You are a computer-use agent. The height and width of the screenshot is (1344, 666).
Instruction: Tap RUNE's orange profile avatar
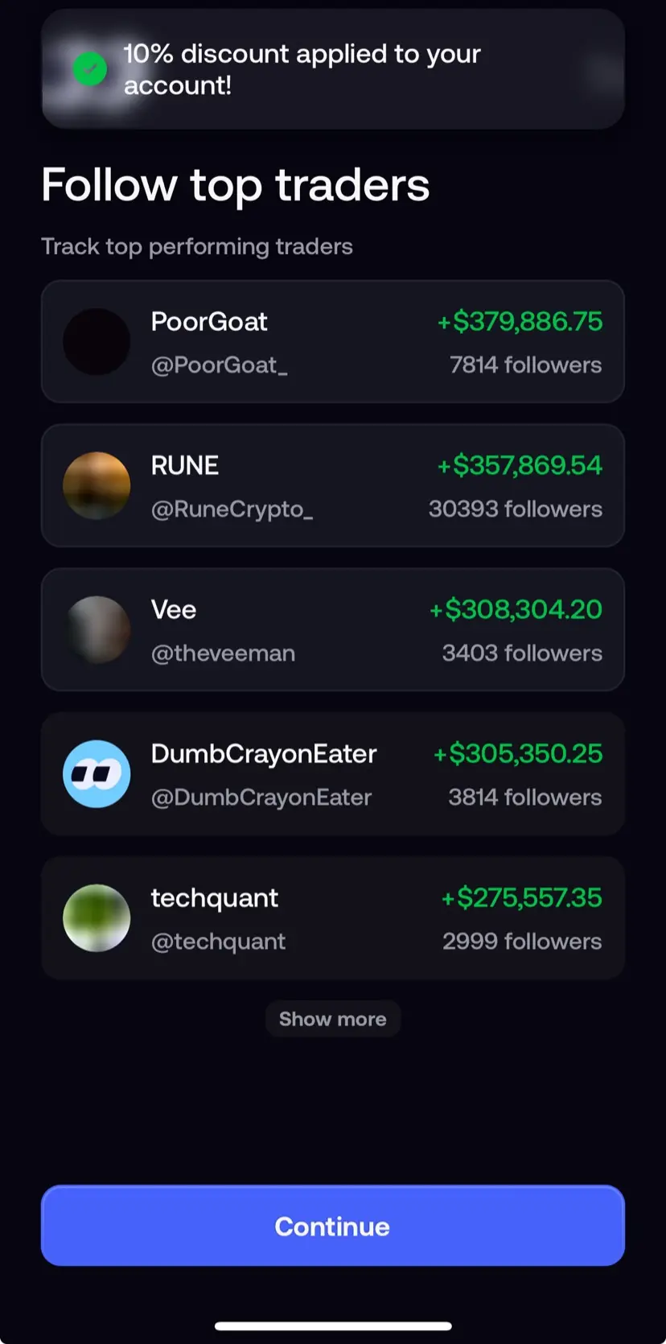(x=97, y=485)
